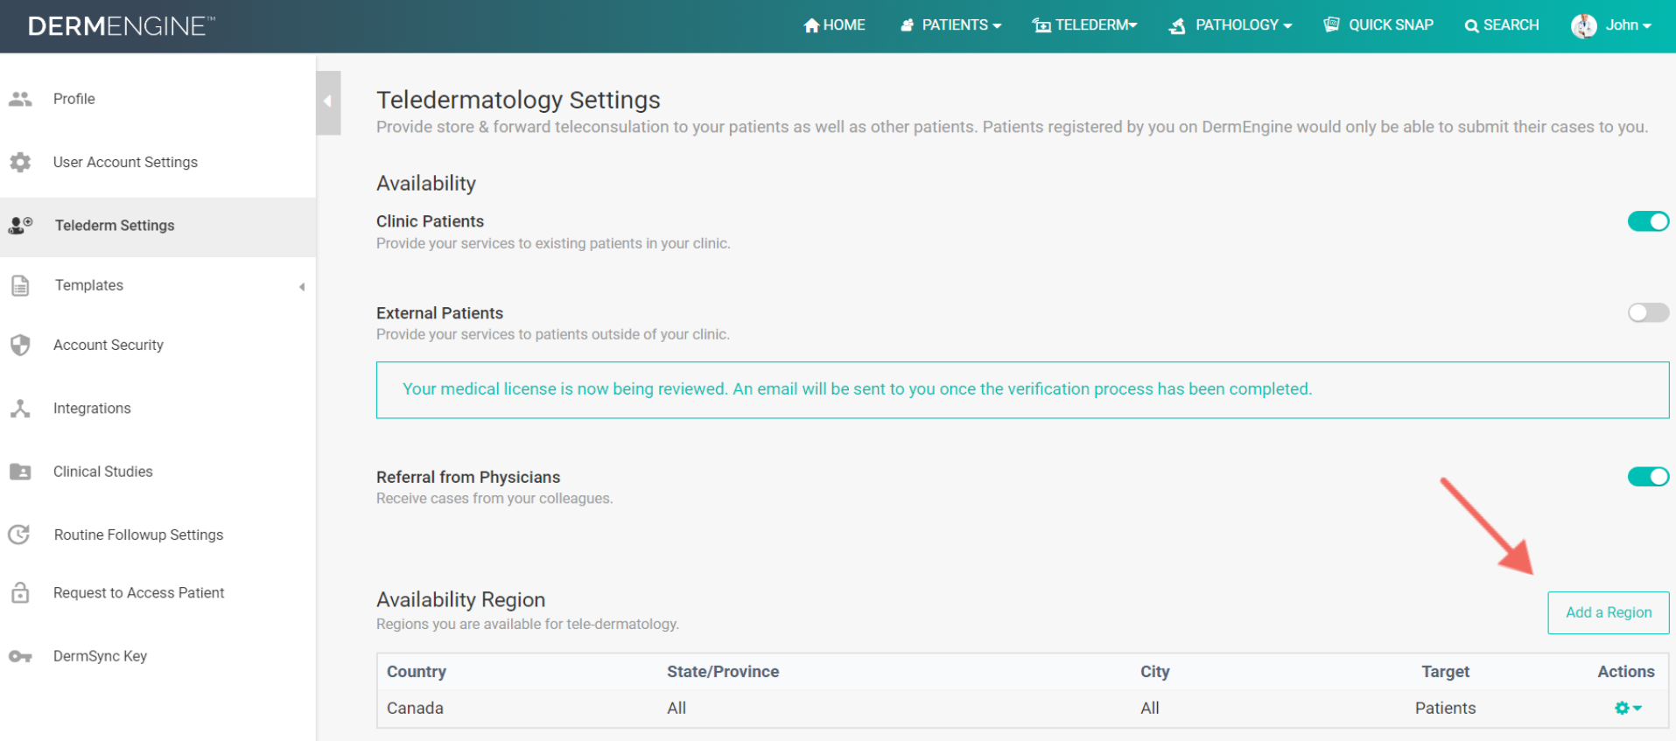Click the Telederm Settings sidebar icon

(20, 226)
